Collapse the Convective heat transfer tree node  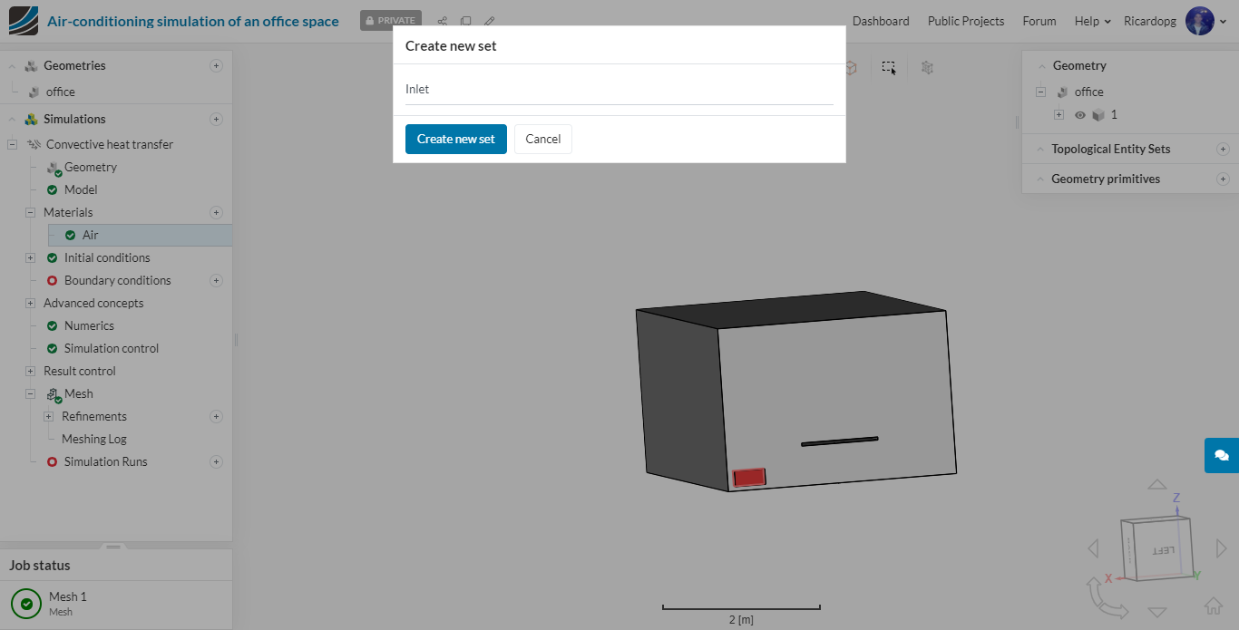coord(12,144)
